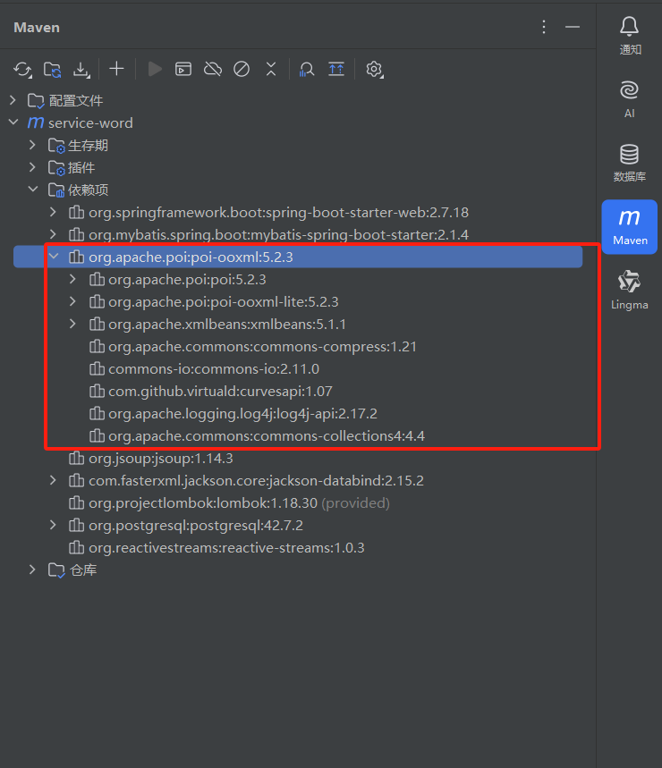Viewport: 662px width, 768px height.
Task: Open Maven panel options menu (three dots)
Action: [544, 27]
